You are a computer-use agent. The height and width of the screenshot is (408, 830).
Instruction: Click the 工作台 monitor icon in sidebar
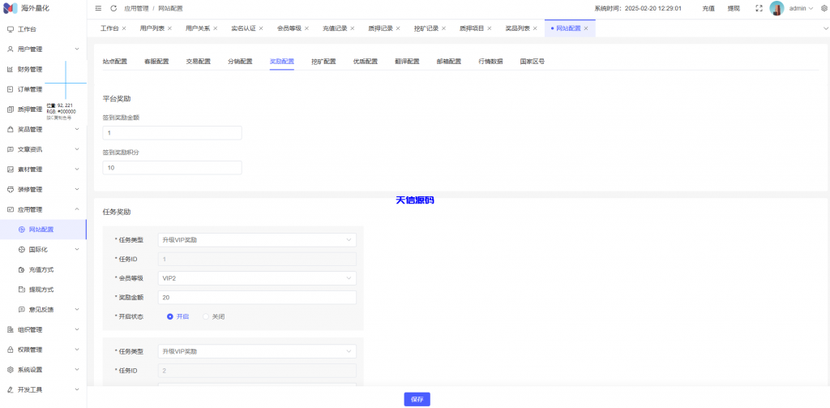pyautogui.click(x=10, y=29)
